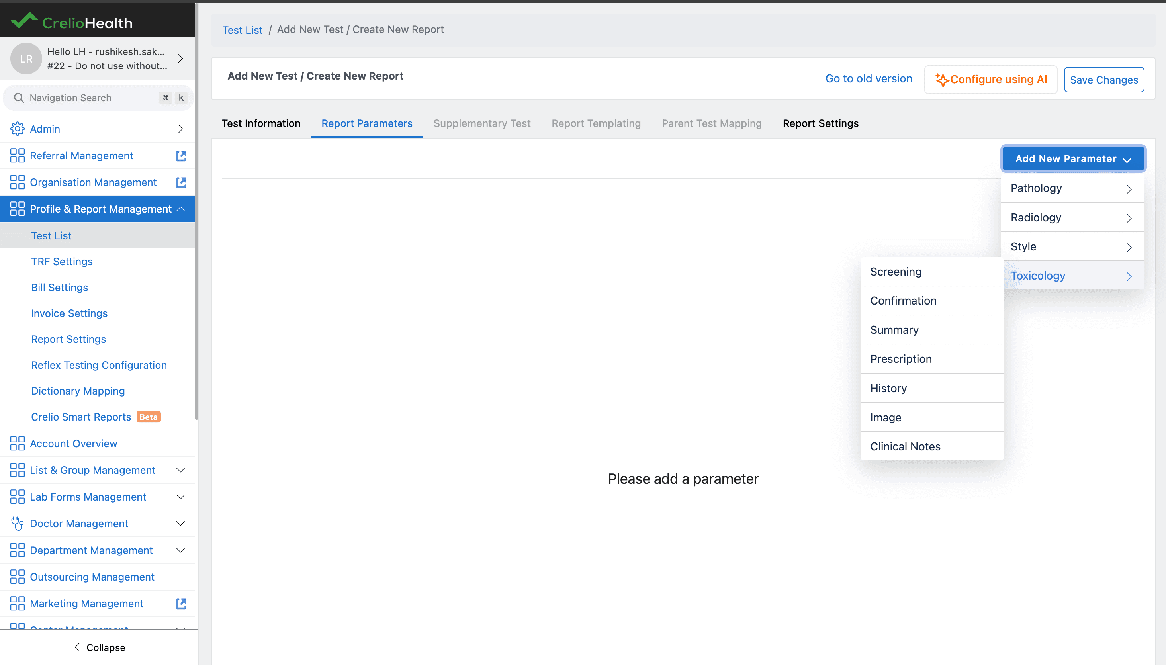Collapse Profile & Report Management chevron
The height and width of the screenshot is (665, 1166).
pyautogui.click(x=181, y=209)
